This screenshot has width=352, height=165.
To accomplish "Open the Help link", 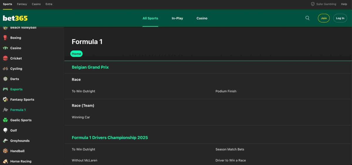I will tap(344, 4).
